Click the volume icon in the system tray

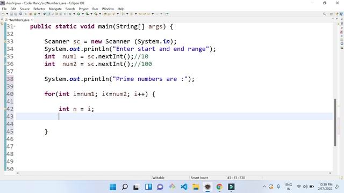pos(305,187)
